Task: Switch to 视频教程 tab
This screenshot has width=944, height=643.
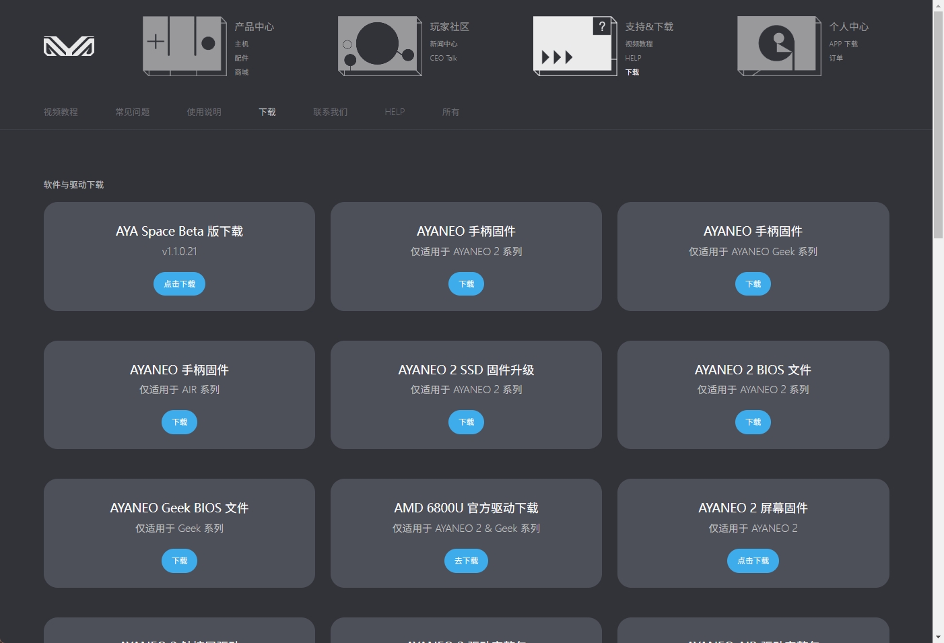Action: [x=61, y=112]
